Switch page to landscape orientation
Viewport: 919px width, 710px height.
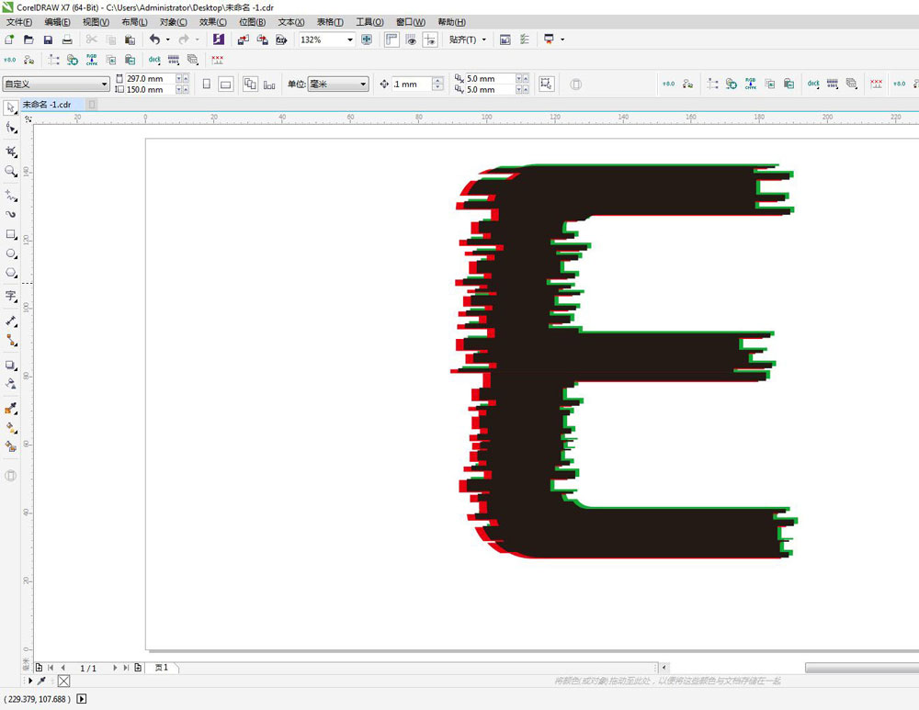click(225, 85)
